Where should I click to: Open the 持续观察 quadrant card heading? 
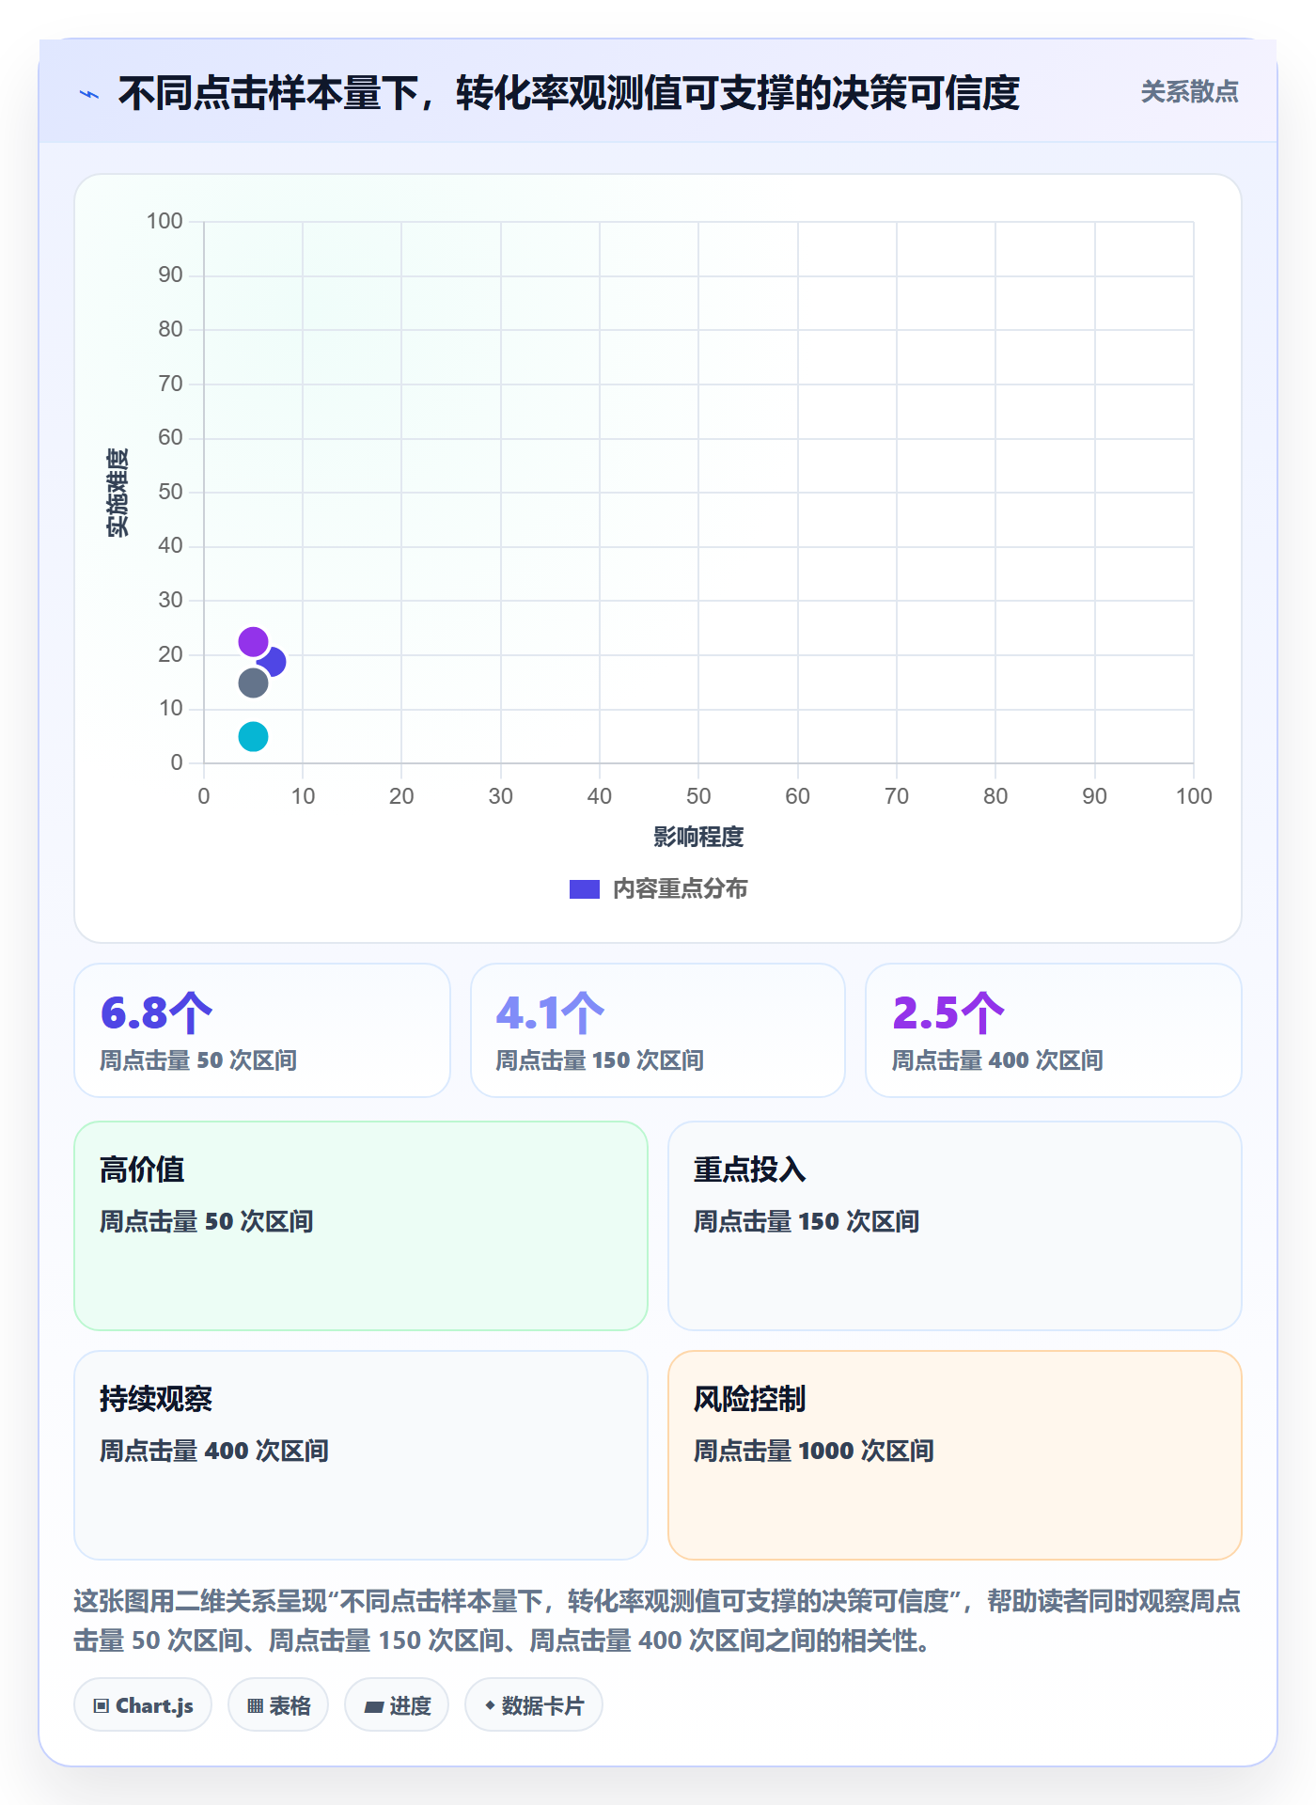click(x=156, y=1399)
